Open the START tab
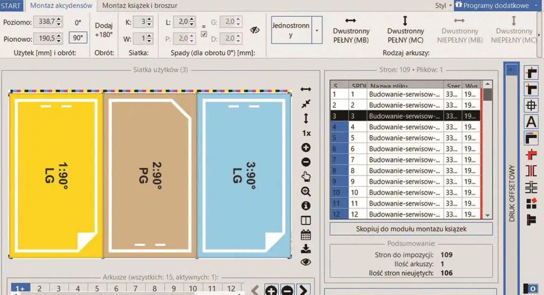Viewport: 544px width, 295px height. 11,6
